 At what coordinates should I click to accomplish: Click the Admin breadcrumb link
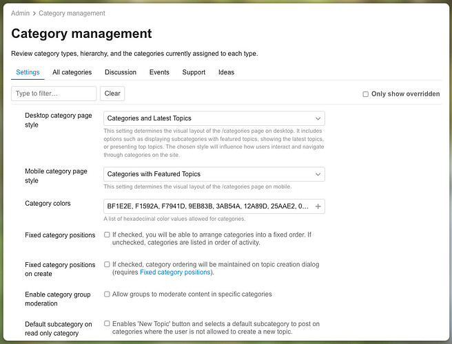coord(20,13)
